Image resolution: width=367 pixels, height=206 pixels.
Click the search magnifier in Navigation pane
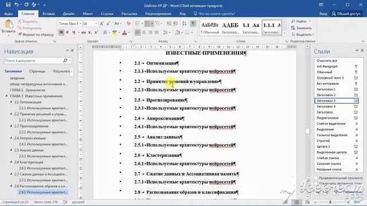coord(65,61)
